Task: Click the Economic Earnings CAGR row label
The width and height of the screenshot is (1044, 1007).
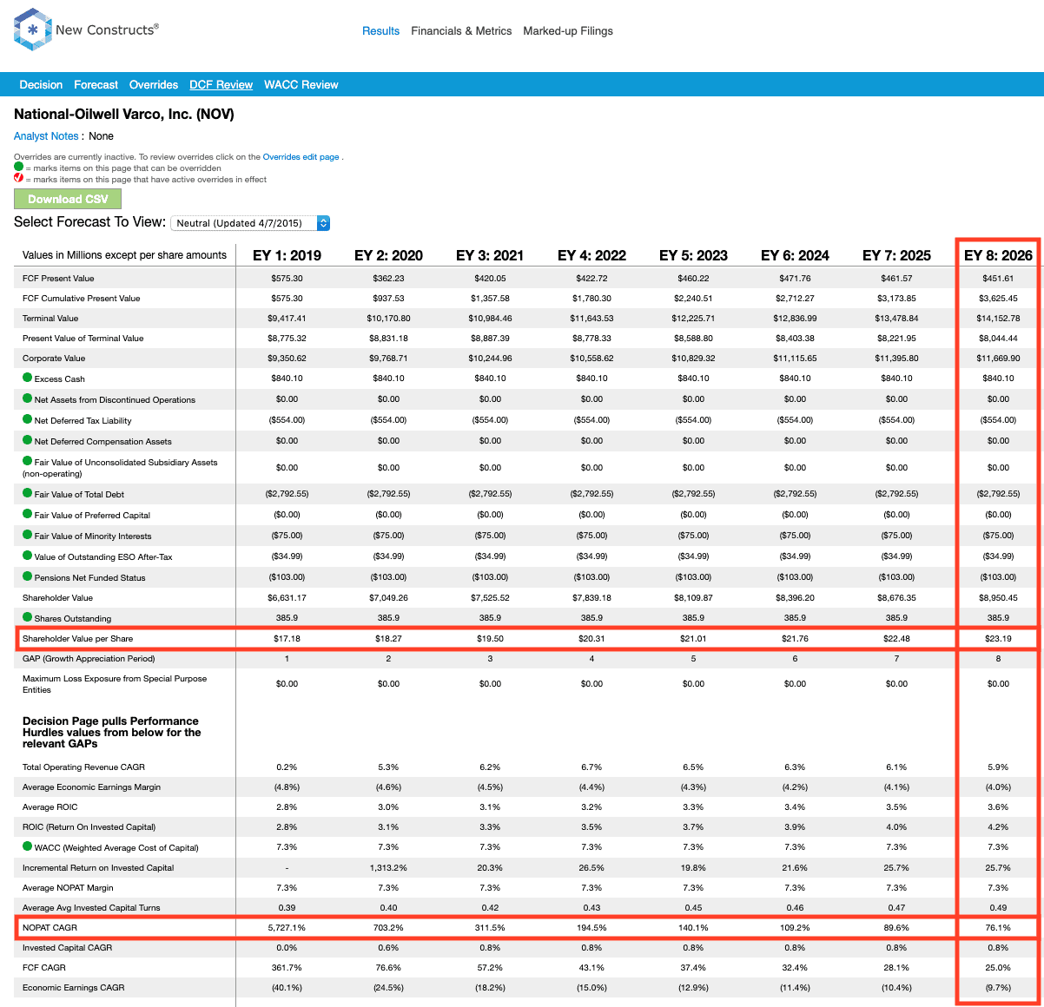Action: pyautogui.click(x=74, y=988)
